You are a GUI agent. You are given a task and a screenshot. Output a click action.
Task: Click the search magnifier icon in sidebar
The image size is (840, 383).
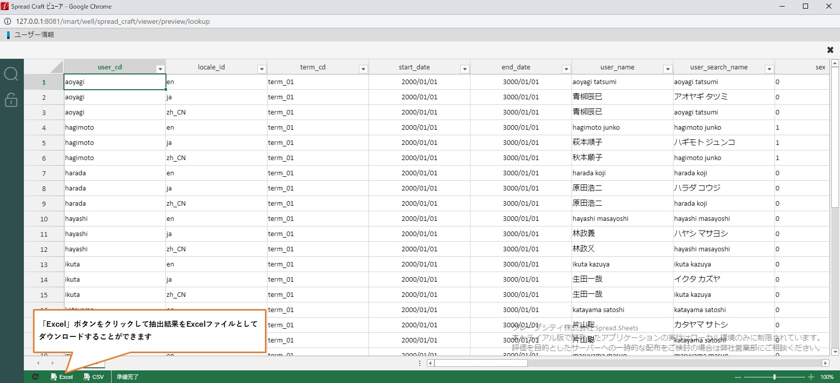tap(11, 74)
